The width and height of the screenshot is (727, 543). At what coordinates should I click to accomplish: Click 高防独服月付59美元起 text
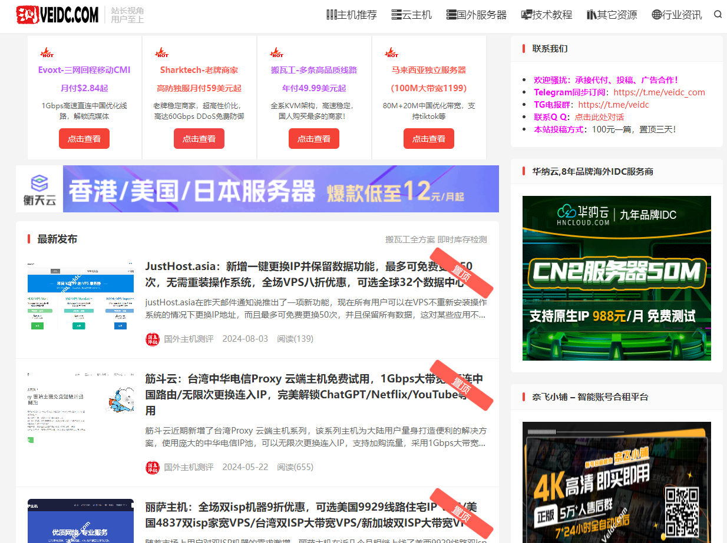click(199, 88)
